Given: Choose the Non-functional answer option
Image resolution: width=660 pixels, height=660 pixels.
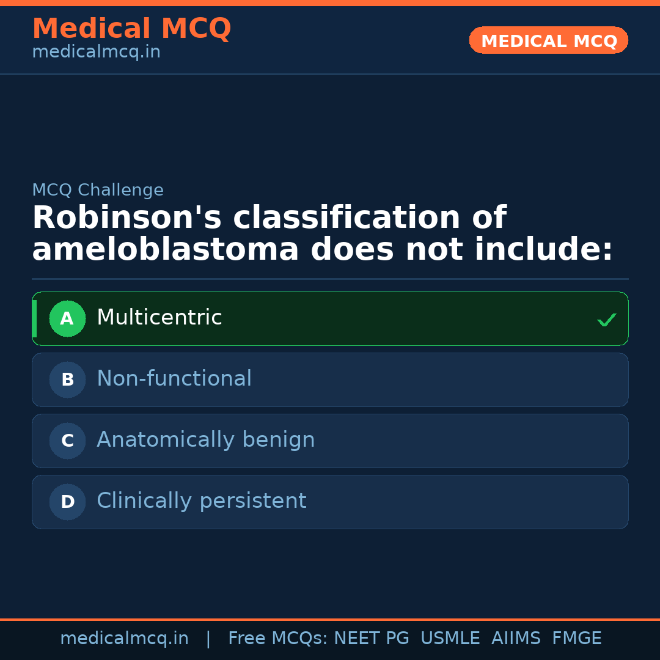Looking at the screenshot, I should pos(330,380).
